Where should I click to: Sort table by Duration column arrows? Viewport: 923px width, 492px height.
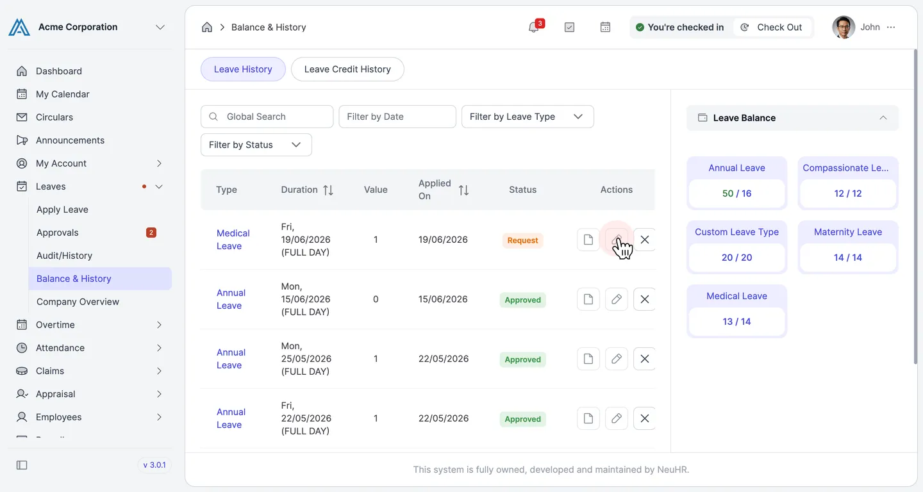pos(328,190)
